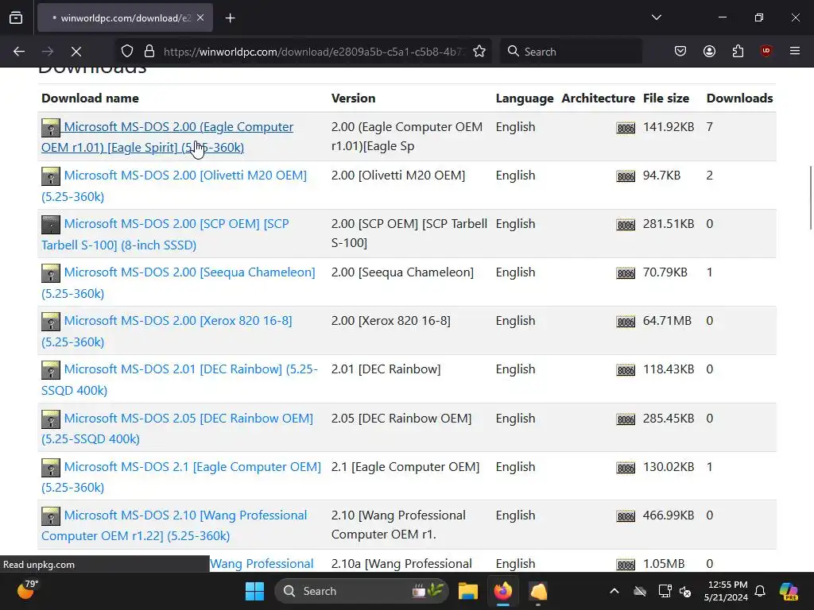This screenshot has width=814, height=610.
Task: Click the page vertical scrollbar thumb
Action: coord(810,197)
